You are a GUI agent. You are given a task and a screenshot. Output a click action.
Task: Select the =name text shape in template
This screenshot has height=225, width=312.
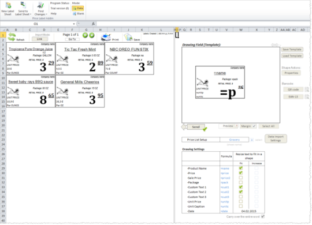point(220,73)
